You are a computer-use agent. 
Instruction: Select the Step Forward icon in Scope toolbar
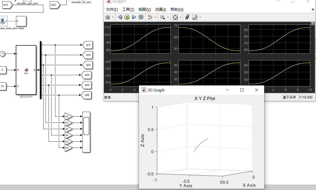click(x=134, y=17)
